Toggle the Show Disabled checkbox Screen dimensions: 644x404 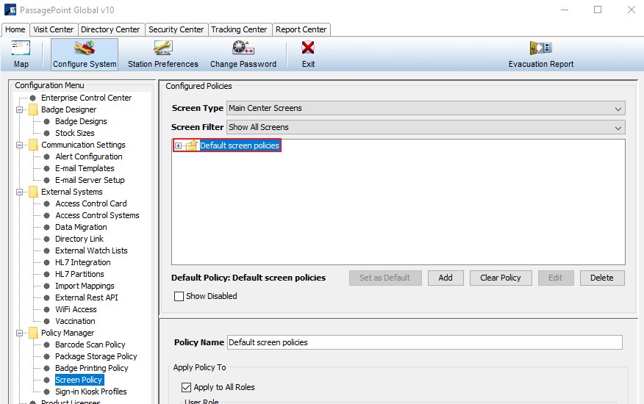tap(179, 296)
